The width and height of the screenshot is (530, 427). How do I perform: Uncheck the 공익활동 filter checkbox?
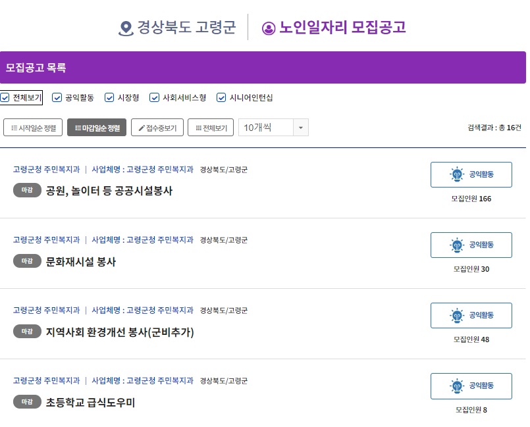[x=57, y=98]
